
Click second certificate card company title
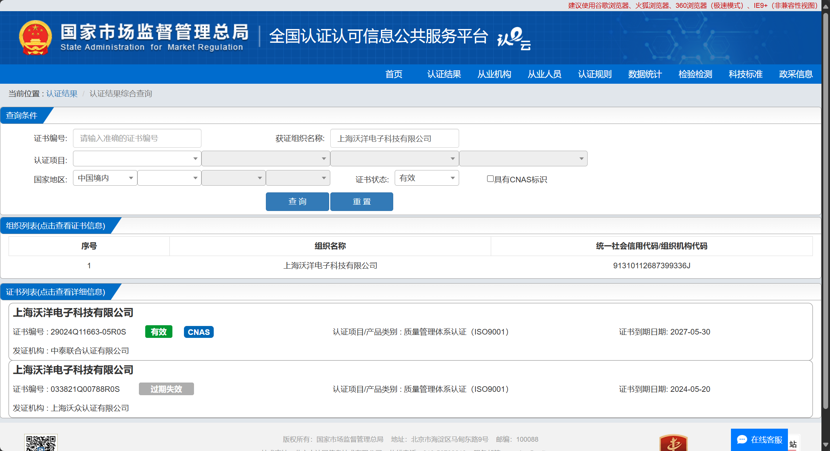[x=73, y=370]
